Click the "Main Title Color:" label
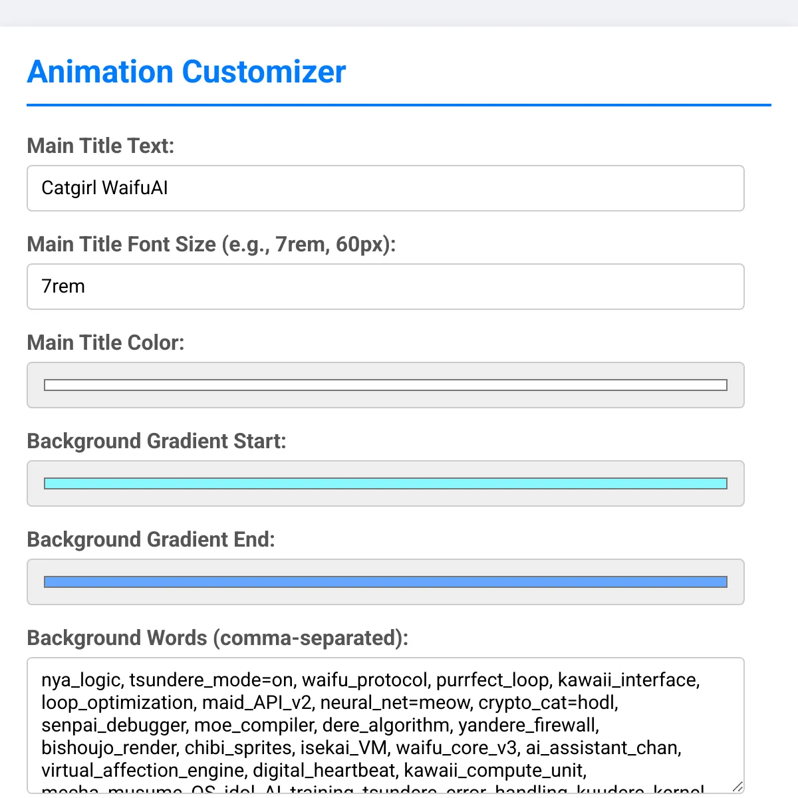Viewport: 798px width, 798px height. click(106, 342)
